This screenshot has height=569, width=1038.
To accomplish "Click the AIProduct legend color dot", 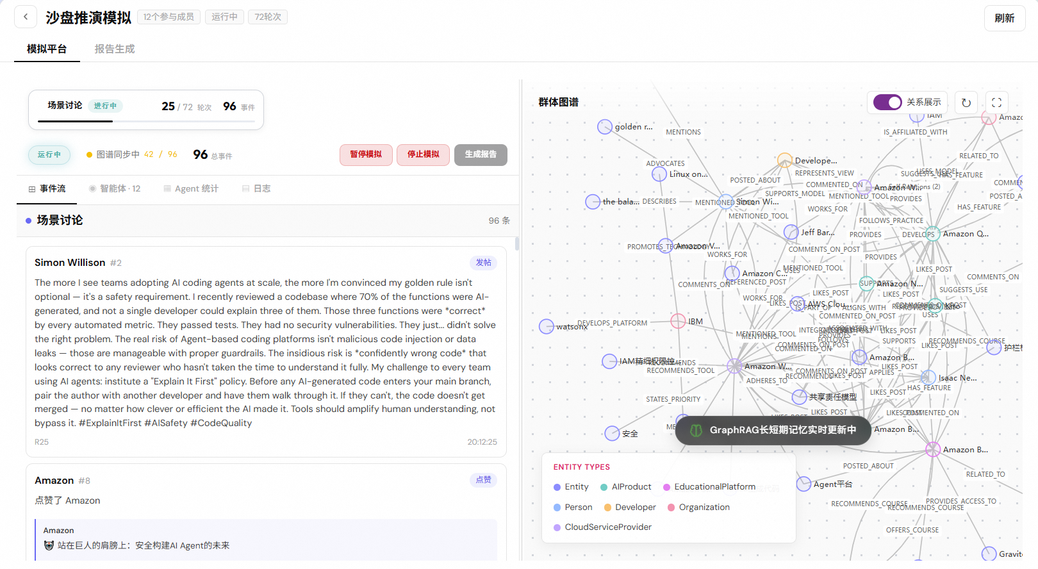I will click(x=604, y=487).
